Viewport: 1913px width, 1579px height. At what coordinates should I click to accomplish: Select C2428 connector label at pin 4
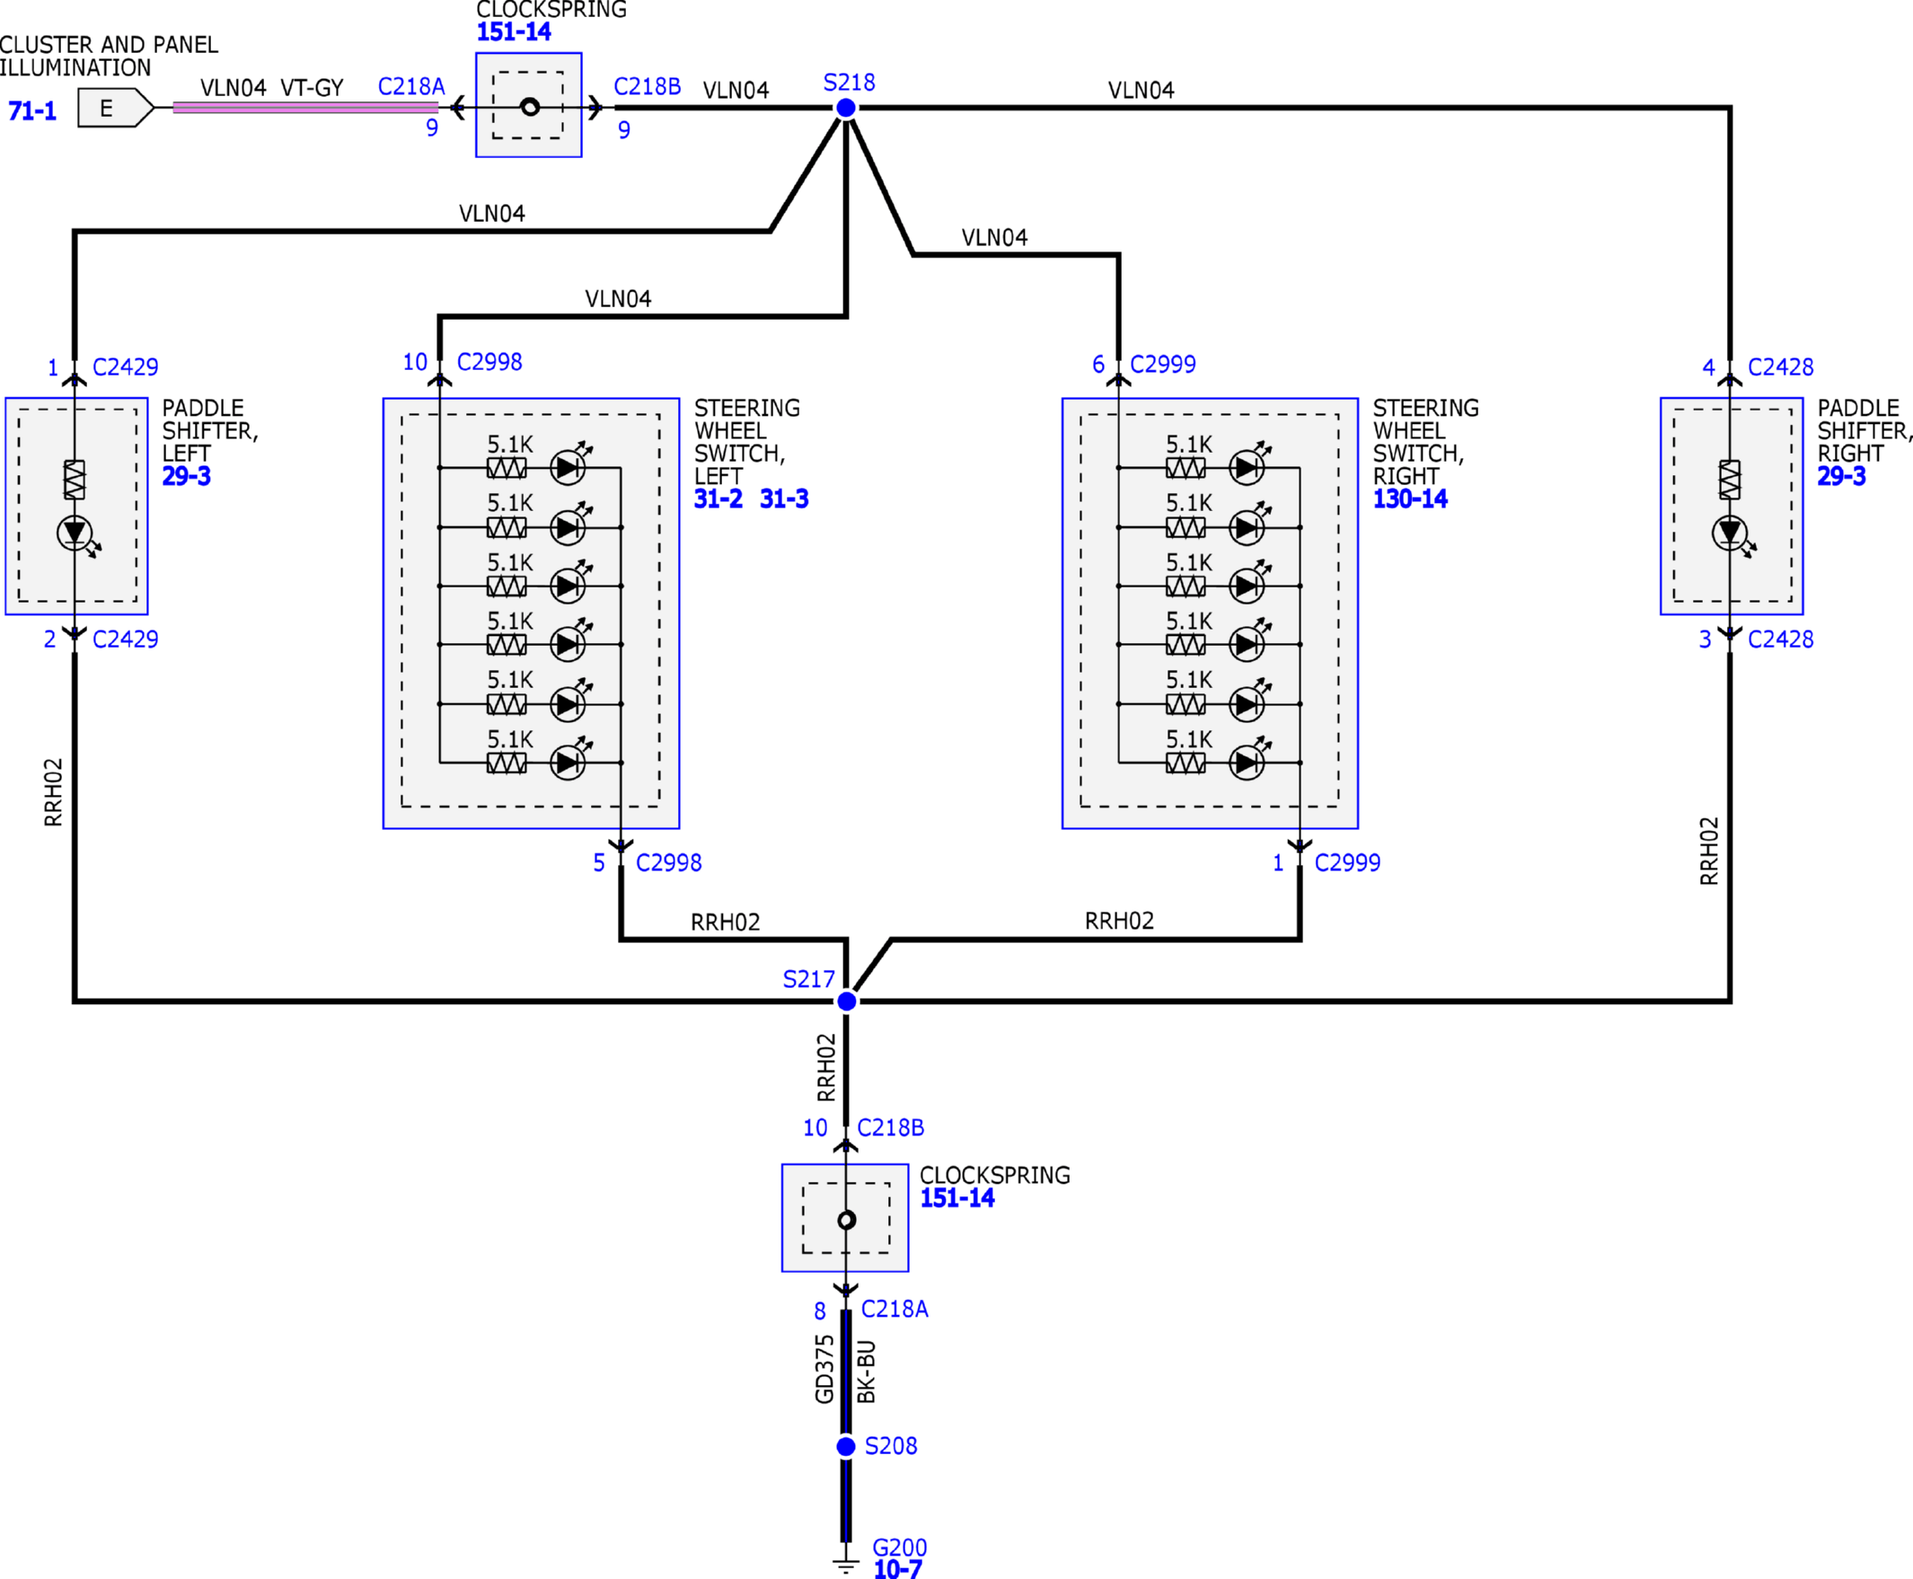(1780, 367)
